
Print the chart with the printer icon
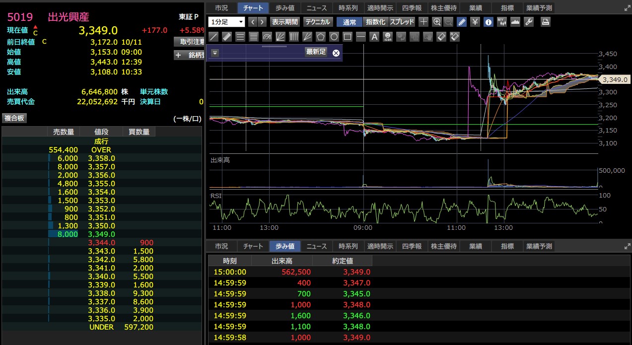545,22
